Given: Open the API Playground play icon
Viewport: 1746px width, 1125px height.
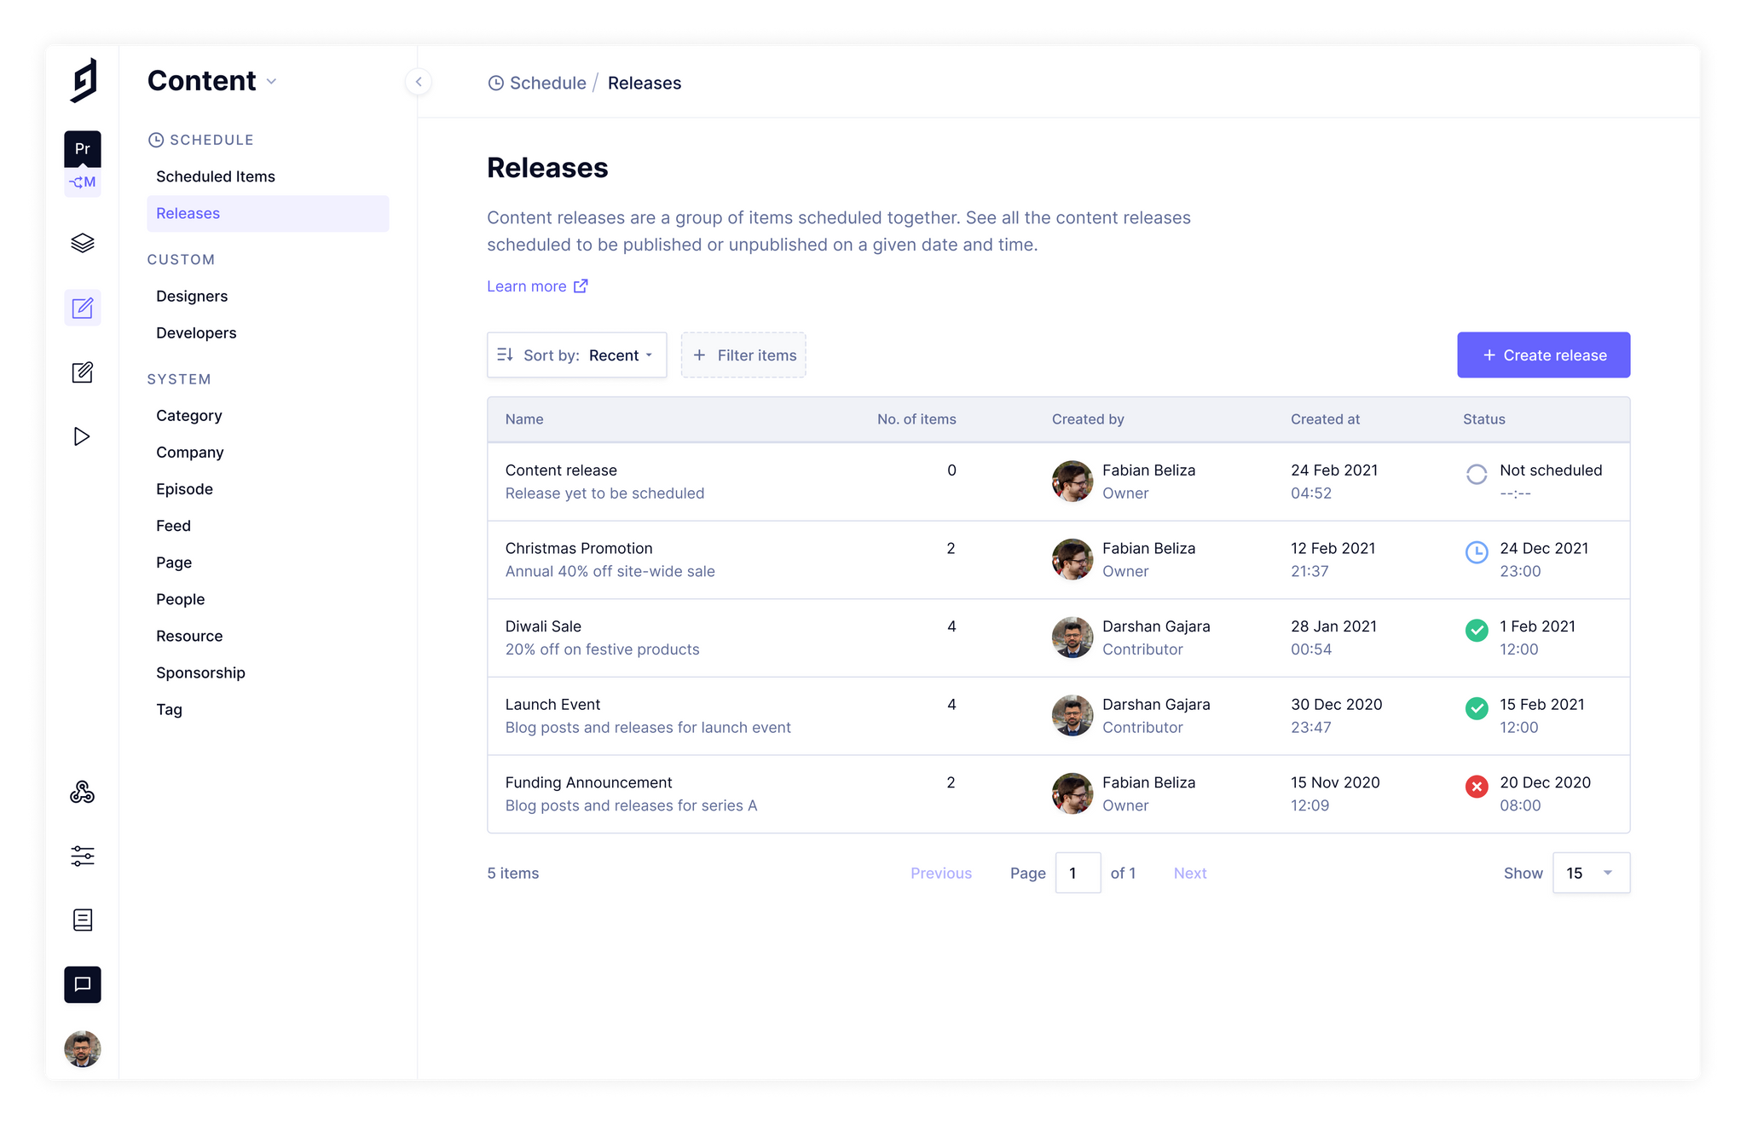Looking at the screenshot, I should (x=82, y=436).
